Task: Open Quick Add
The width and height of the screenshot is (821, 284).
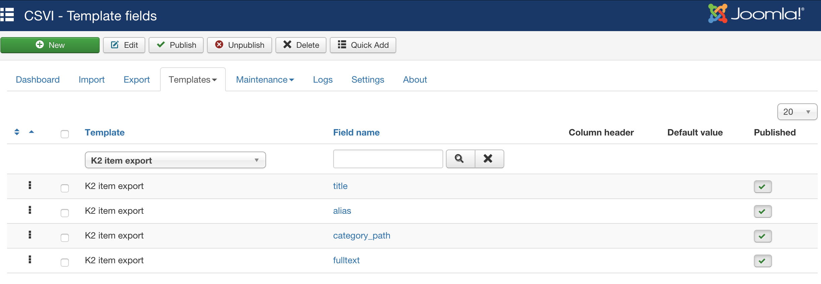Action: pyautogui.click(x=363, y=45)
